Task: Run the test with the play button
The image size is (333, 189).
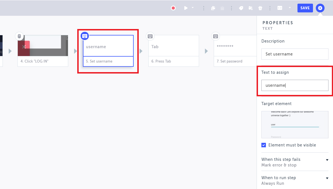Action: 186,8
